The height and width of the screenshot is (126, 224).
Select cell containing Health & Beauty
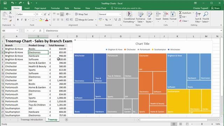(x=38, y=66)
